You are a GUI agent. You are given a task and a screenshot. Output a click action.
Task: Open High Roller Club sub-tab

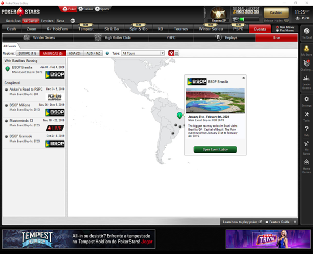111,37
